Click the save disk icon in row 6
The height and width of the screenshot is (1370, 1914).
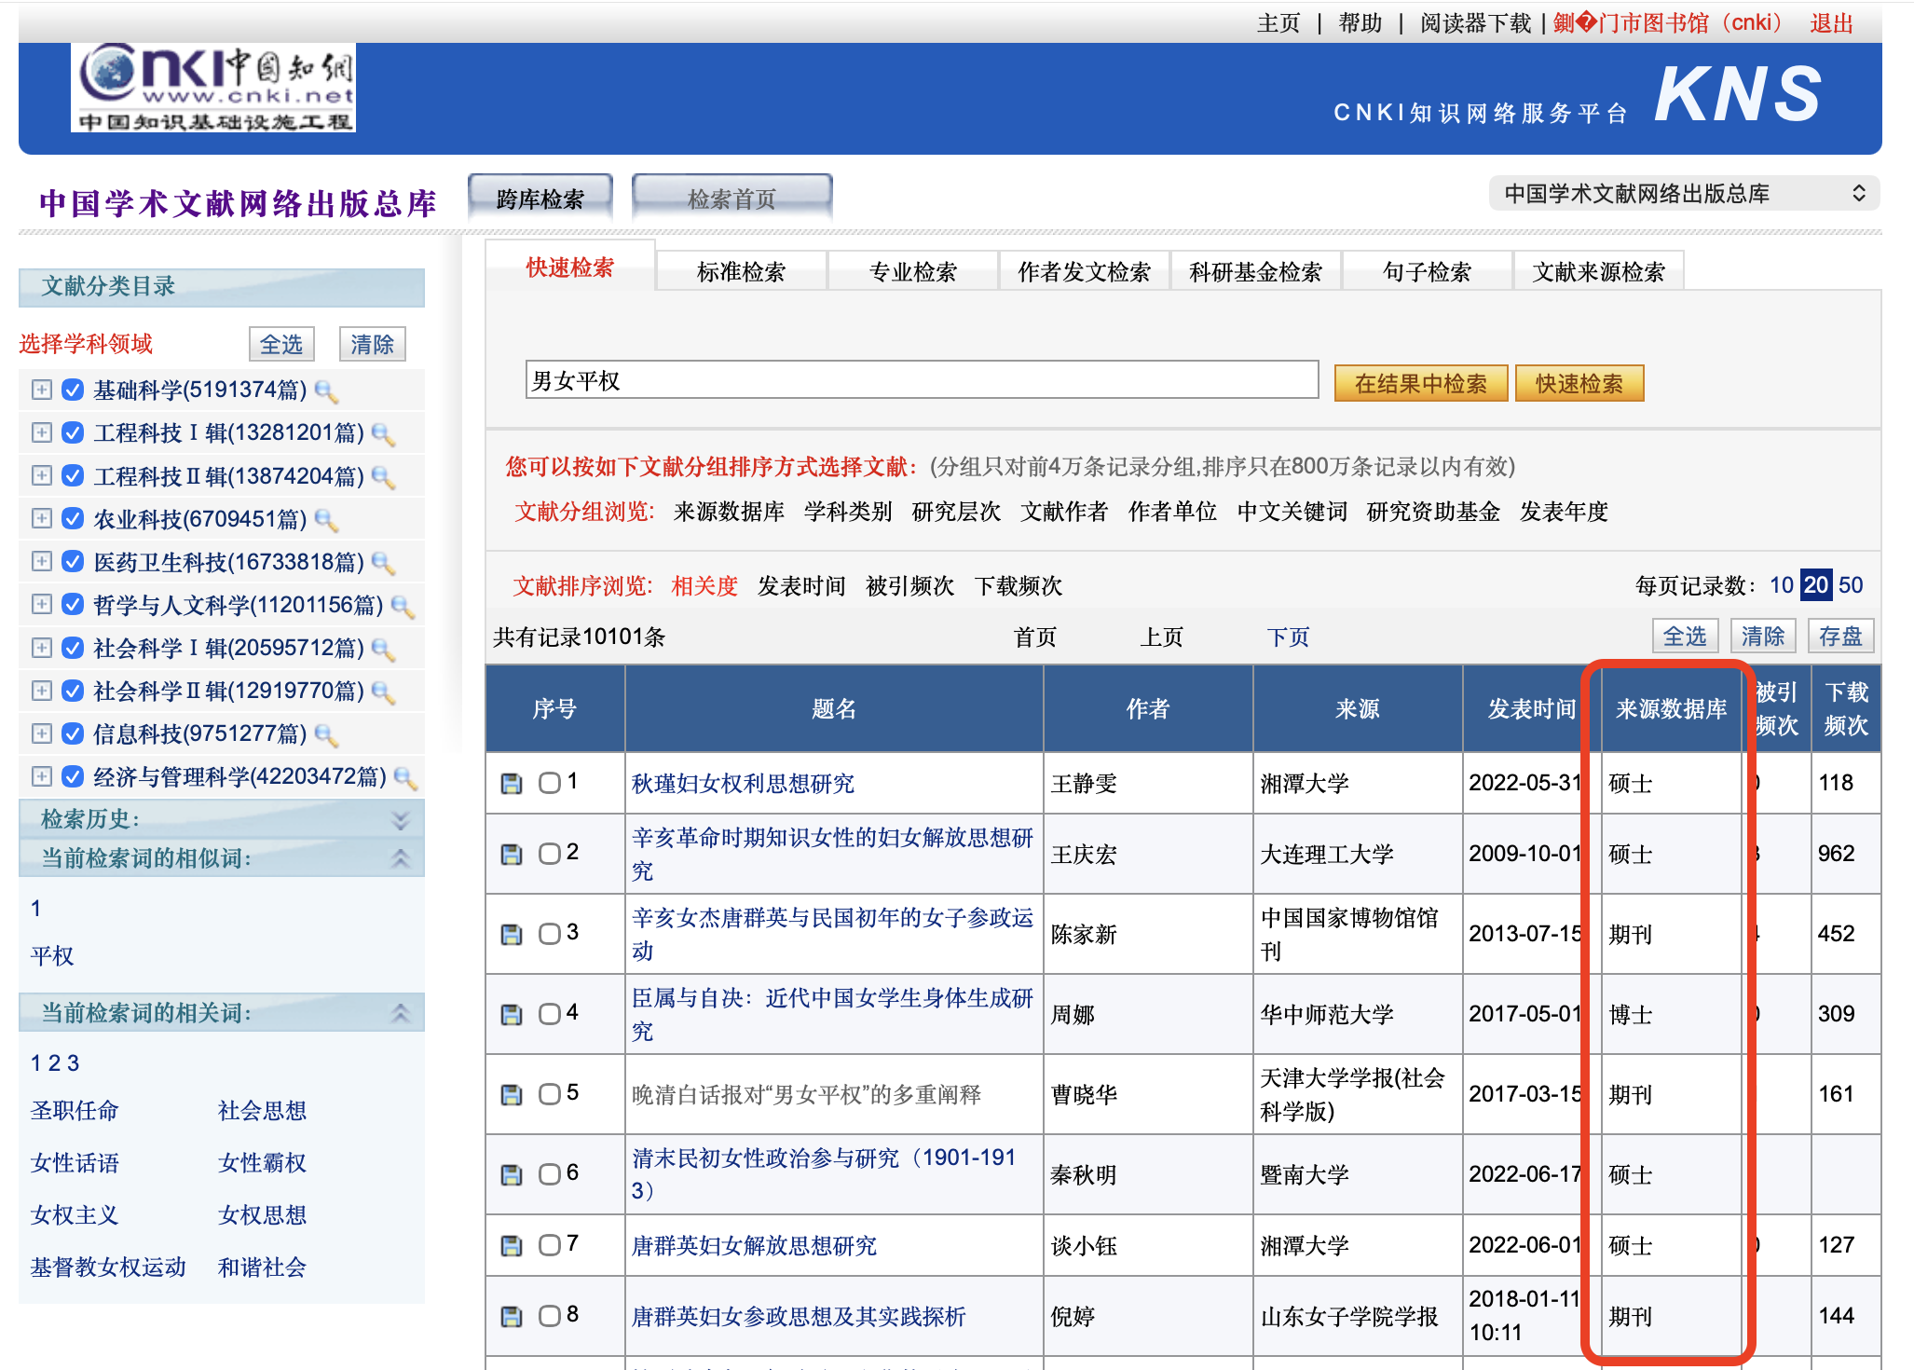point(512,1175)
